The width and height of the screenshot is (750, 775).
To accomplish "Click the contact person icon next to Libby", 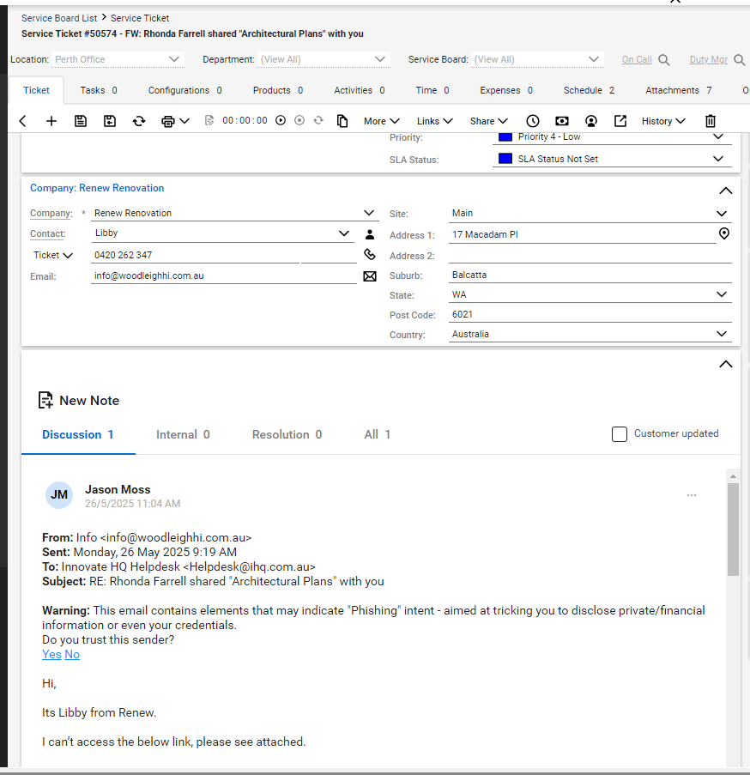I will pos(370,234).
